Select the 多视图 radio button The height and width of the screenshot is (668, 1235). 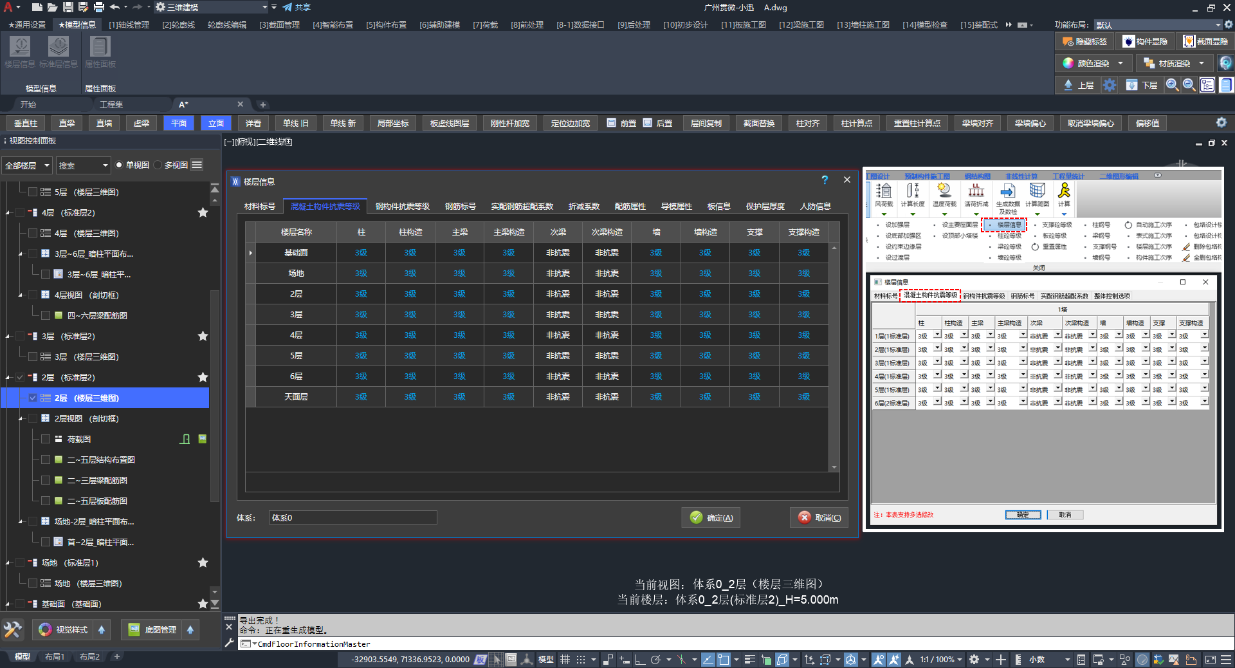[158, 165]
